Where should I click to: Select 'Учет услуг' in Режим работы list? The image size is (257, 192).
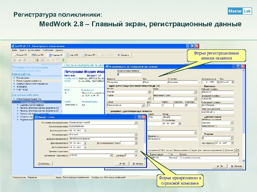tap(22, 90)
